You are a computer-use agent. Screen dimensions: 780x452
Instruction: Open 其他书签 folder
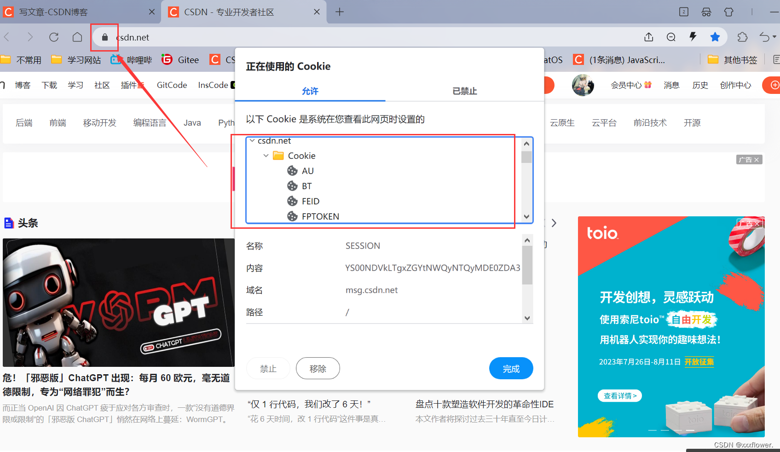coord(733,60)
